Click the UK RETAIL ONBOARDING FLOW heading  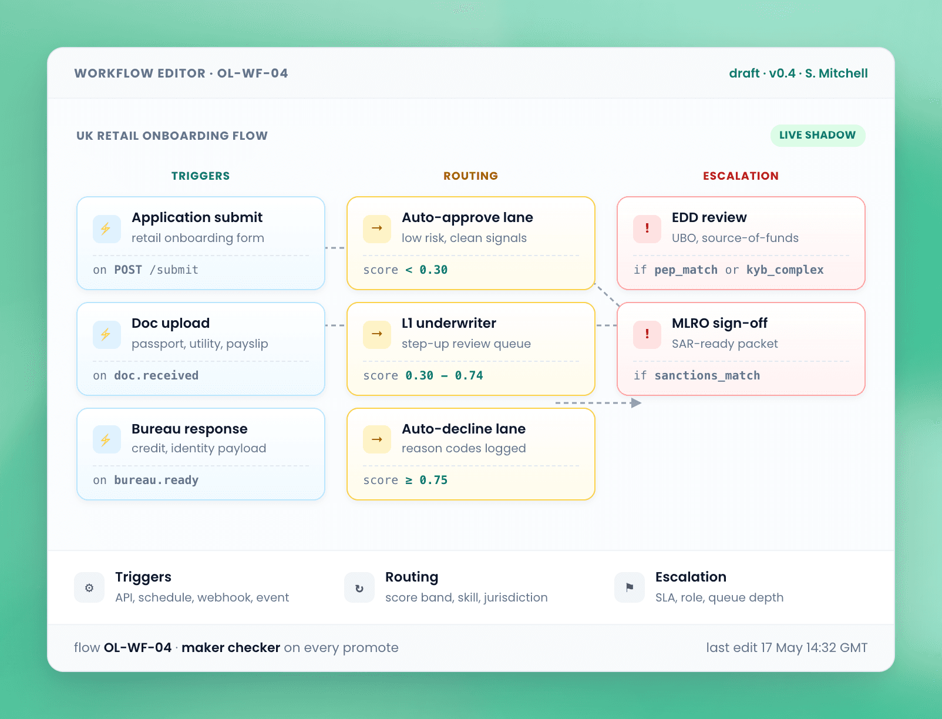coord(172,136)
